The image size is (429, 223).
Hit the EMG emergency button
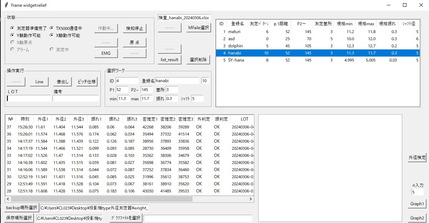point(106,53)
